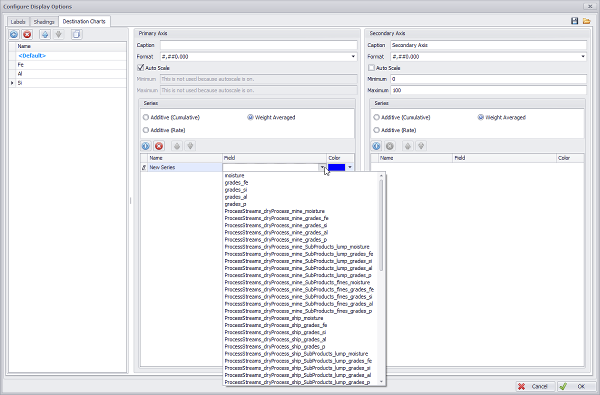
Task: Click the field list scrollbar thumb
Action: tap(381, 225)
